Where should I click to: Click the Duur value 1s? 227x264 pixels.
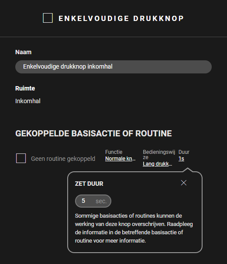point(181,159)
